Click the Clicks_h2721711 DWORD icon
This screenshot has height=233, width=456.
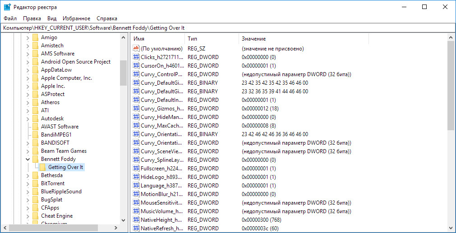click(136, 57)
